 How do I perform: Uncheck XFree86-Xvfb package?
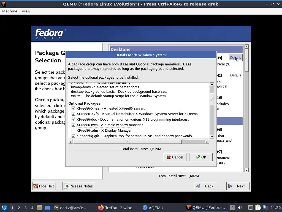point(73,114)
